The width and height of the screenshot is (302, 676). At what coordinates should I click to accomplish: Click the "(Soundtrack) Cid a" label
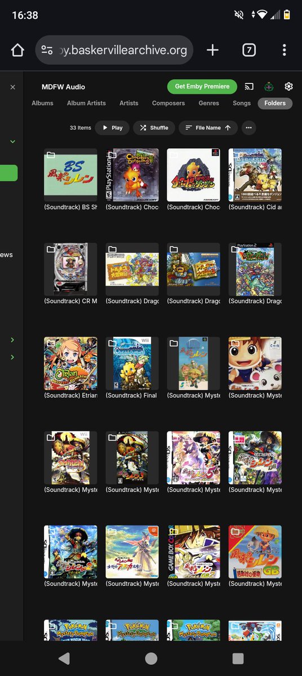tap(255, 207)
